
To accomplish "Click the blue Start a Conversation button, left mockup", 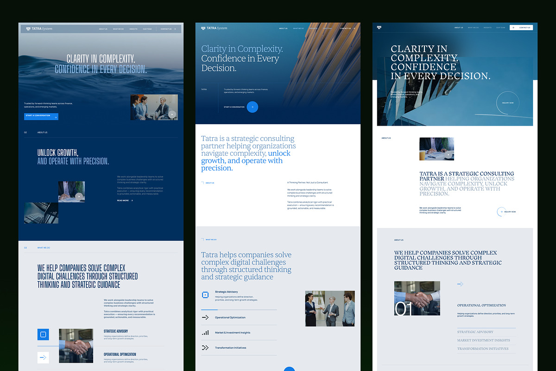I will (41, 116).
